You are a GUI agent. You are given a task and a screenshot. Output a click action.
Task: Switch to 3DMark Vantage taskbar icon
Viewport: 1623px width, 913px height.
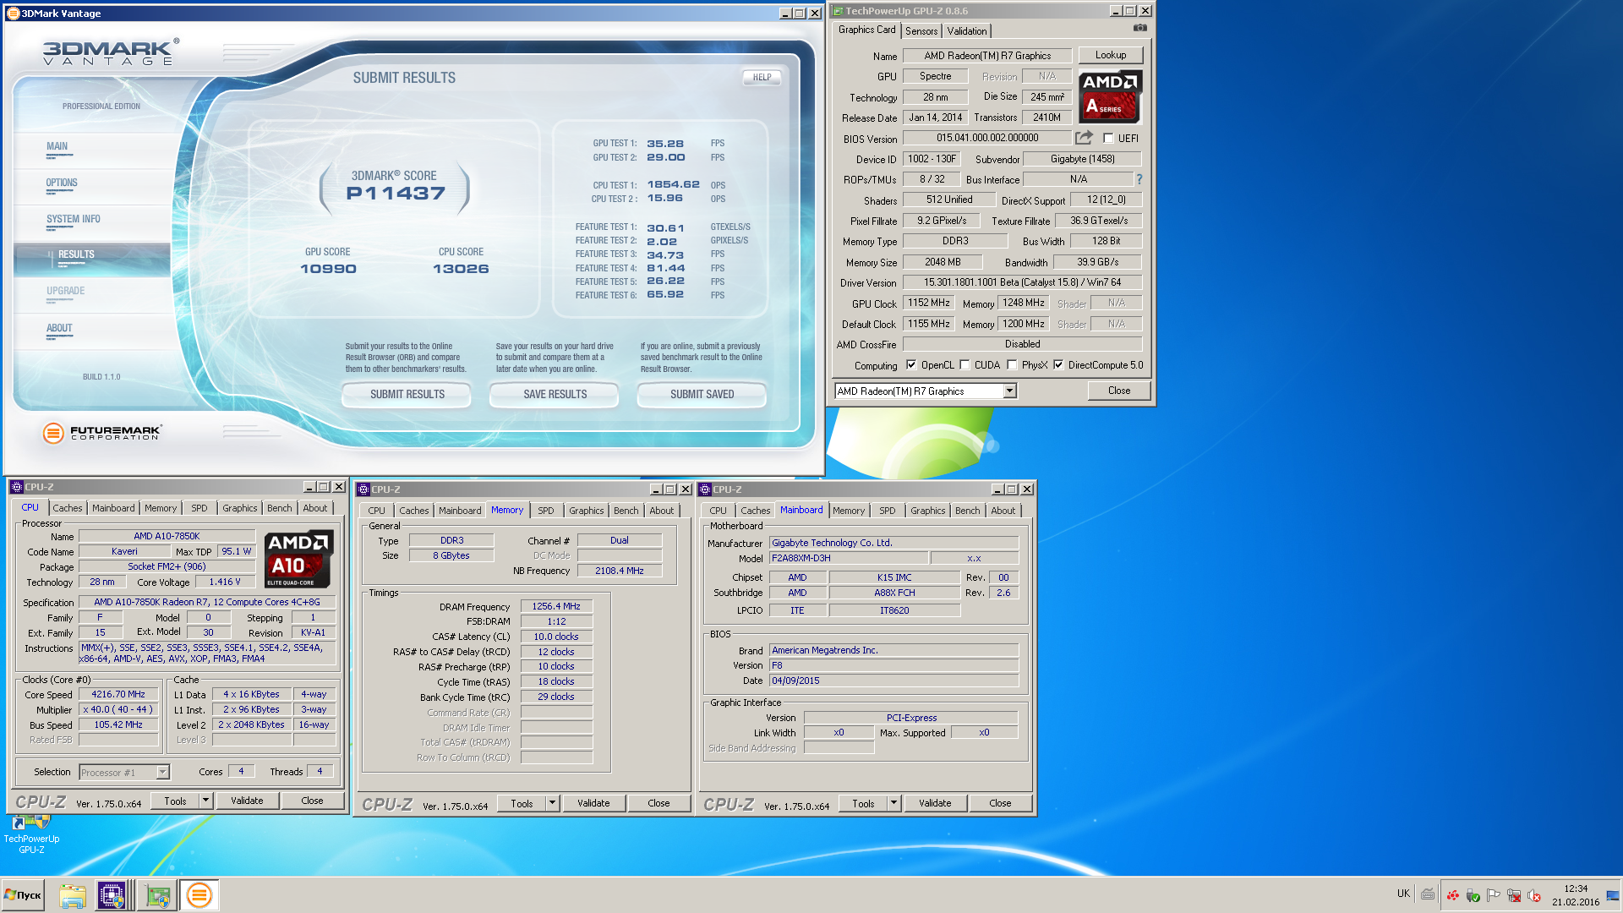click(x=199, y=895)
